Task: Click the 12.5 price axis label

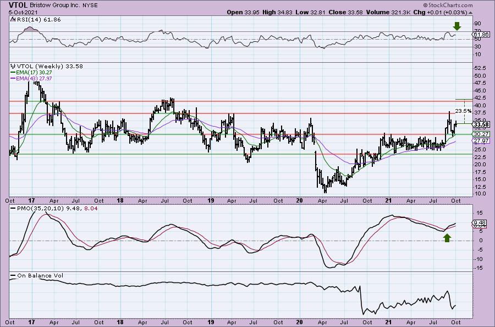Action: [x=480, y=187]
